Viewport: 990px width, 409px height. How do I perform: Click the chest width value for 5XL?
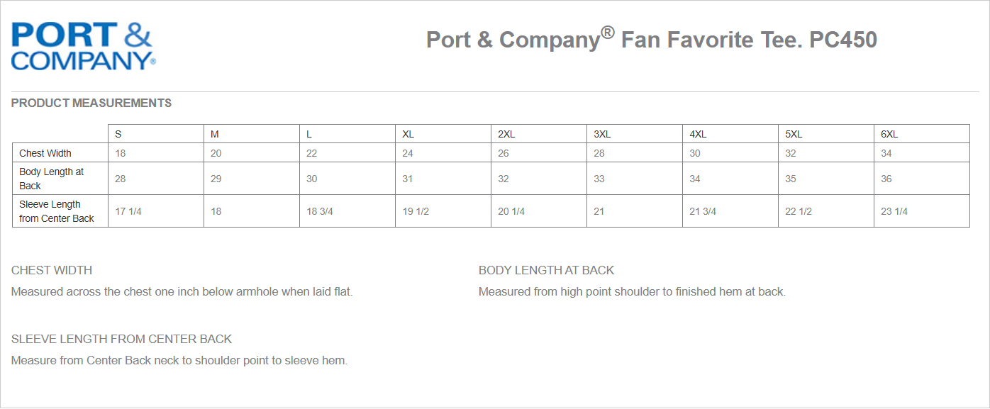791,153
